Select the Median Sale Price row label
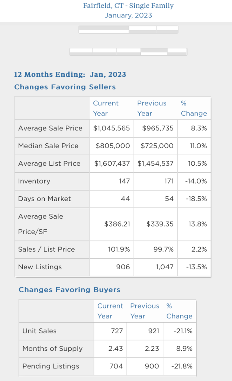The height and width of the screenshot is (381, 232). [48, 146]
